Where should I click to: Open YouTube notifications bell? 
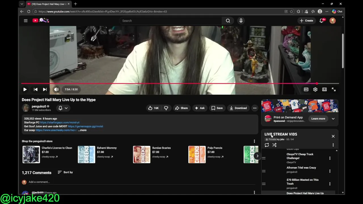pos(322,21)
